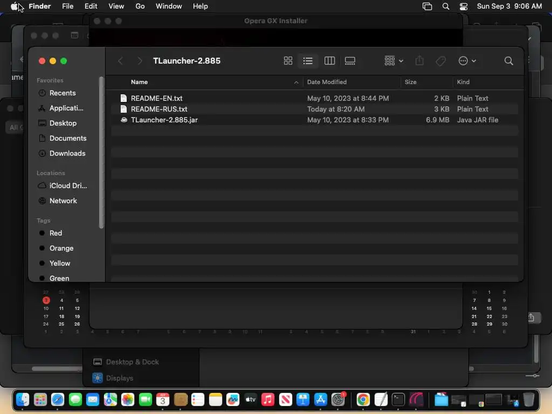The width and height of the screenshot is (552, 414).
Task: Open Photos from the Dock
Action: coord(128,399)
